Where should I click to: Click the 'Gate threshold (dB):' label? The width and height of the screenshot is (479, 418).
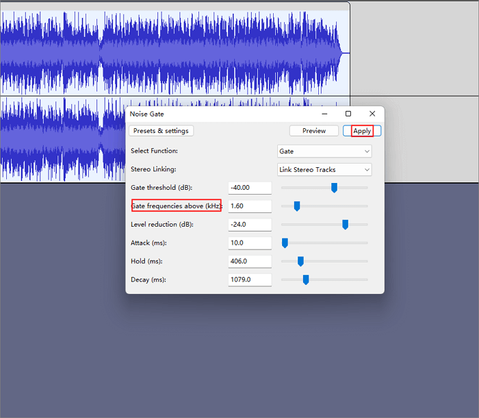(161, 188)
